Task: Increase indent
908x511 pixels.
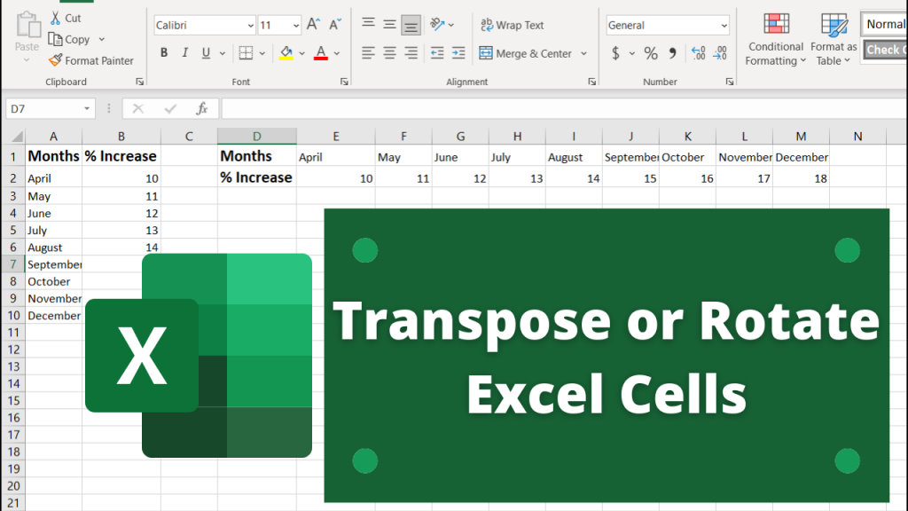Action: [458, 53]
